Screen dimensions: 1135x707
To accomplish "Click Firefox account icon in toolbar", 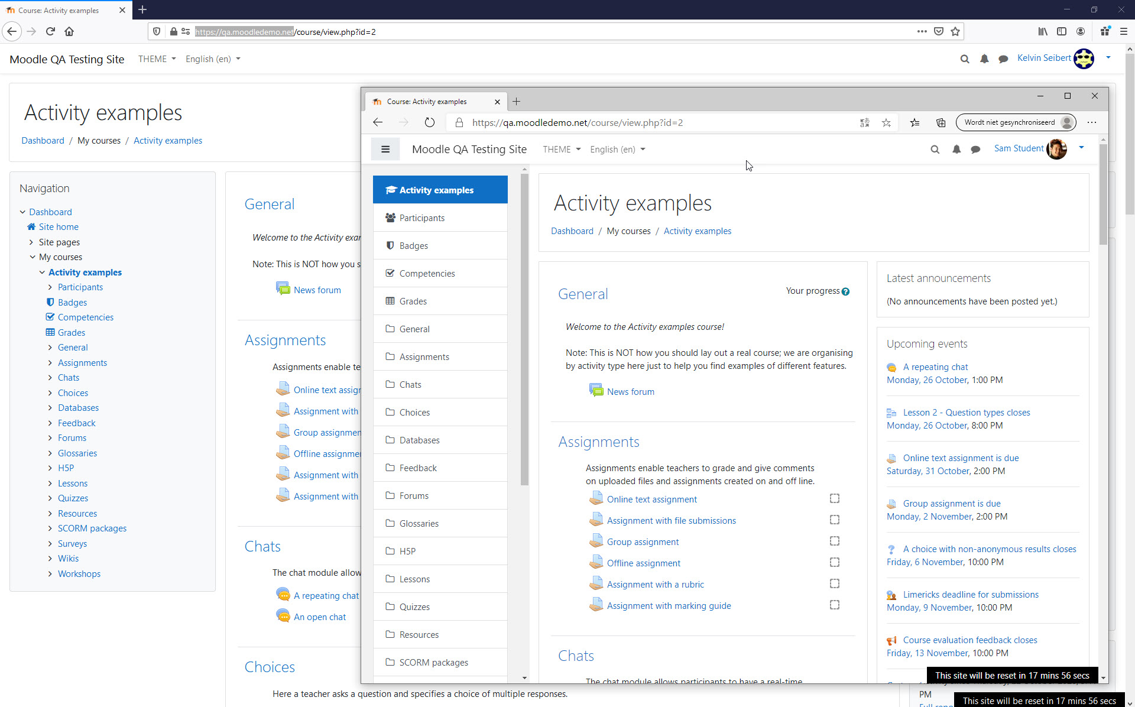I will [1081, 31].
